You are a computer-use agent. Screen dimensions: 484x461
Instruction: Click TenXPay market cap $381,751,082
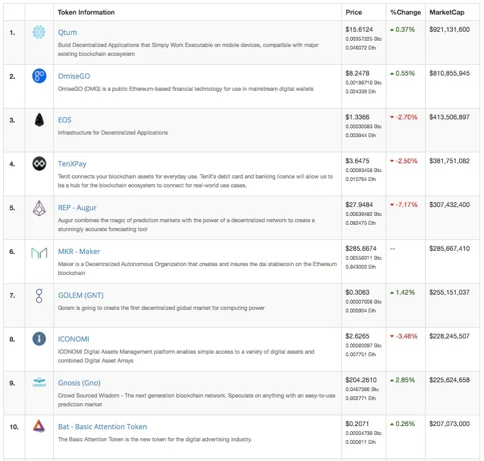449,161
